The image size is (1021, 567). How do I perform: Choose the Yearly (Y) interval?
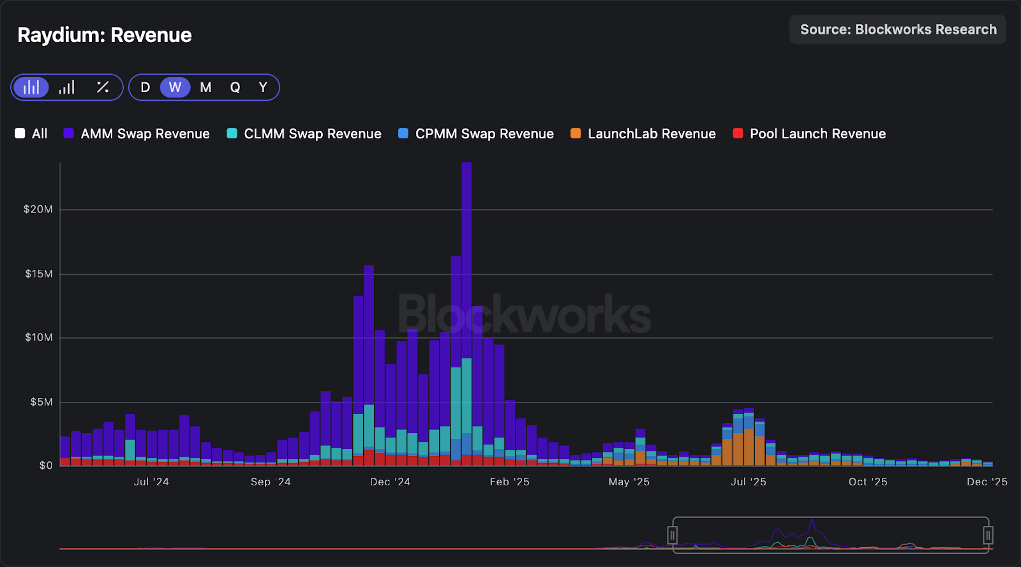(x=263, y=87)
